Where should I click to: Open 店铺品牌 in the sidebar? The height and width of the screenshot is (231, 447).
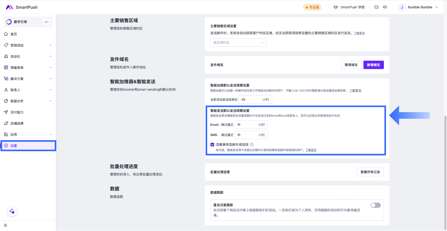tap(17, 123)
